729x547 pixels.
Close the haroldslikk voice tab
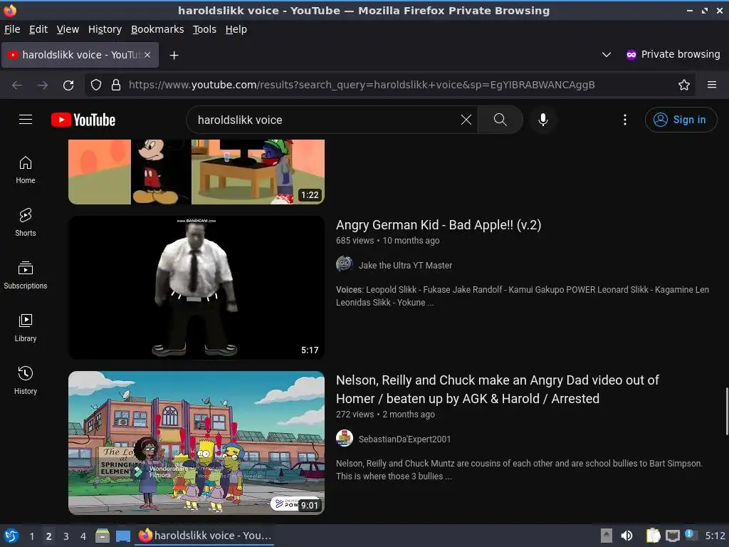coord(147,55)
